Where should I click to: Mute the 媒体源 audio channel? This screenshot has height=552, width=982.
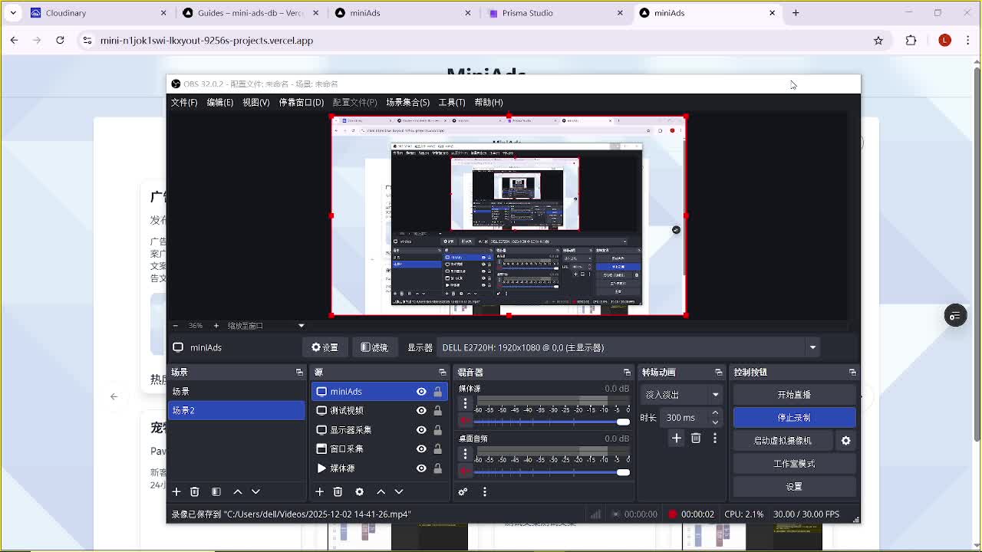465,421
